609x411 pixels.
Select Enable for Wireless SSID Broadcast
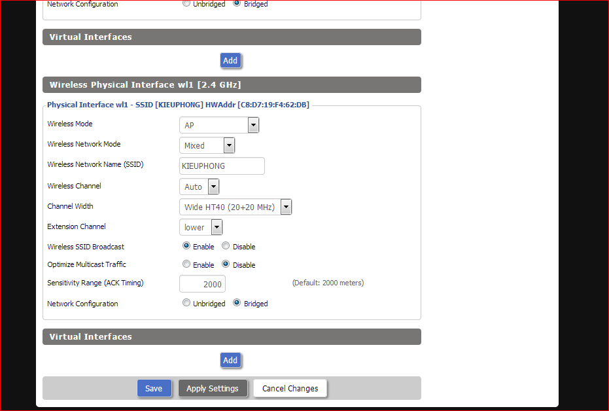coord(186,246)
